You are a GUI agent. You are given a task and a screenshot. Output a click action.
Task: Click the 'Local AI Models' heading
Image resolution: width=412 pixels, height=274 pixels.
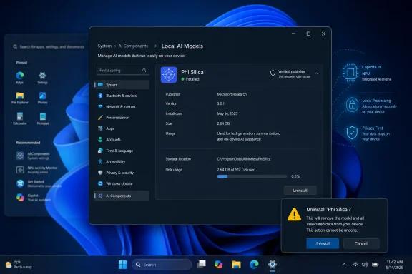point(182,46)
